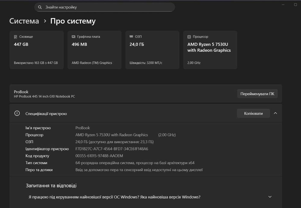Click the "Запитання та відповіді" heading
Screen dimensions: 301x208
(x=51, y=185)
